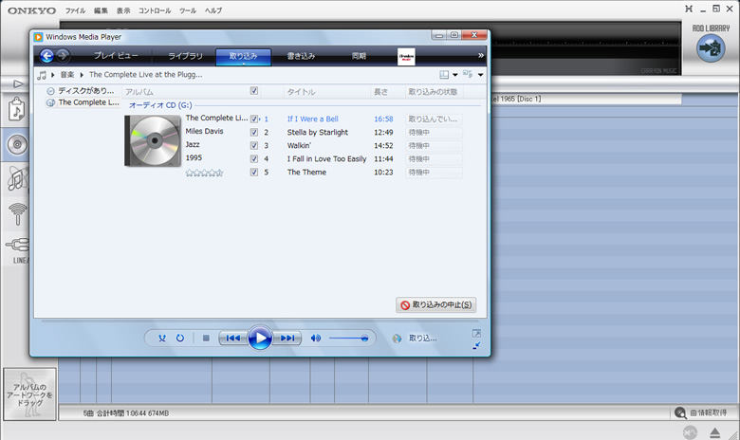This screenshot has width=740, height=440.
Task: Skip to the next track
Action: [x=287, y=339]
